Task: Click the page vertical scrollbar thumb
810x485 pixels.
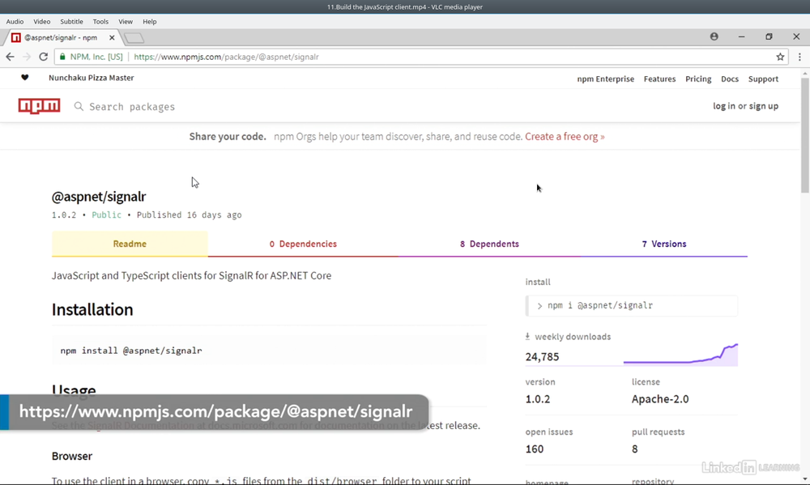Action: pyautogui.click(x=805, y=136)
